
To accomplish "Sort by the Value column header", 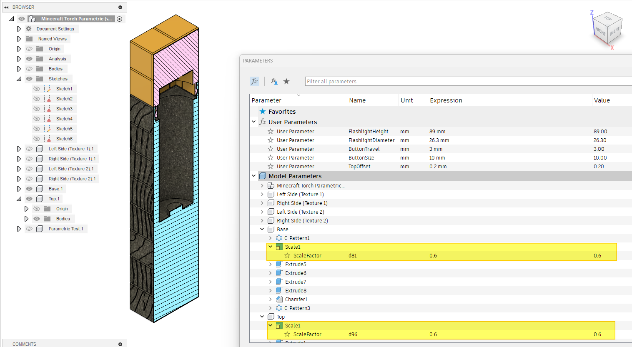I will 602,100.
